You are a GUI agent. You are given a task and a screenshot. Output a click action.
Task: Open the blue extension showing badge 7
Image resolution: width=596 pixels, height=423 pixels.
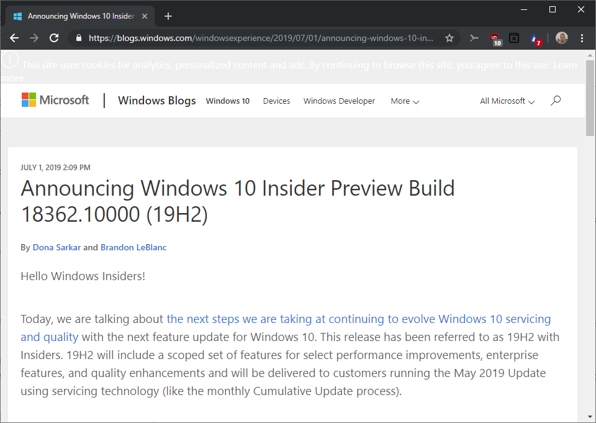coord(535,39)
